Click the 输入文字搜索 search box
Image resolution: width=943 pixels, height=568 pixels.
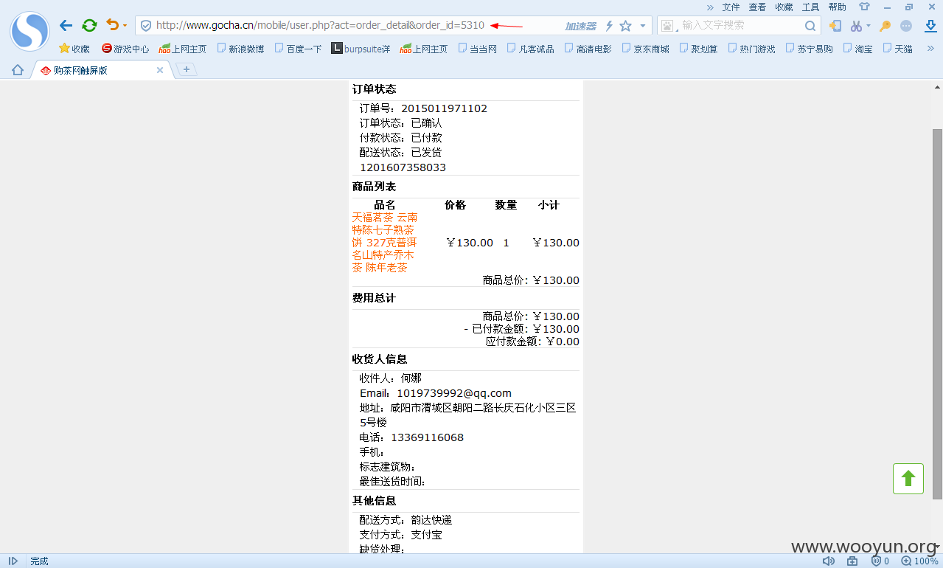point(740,25)
